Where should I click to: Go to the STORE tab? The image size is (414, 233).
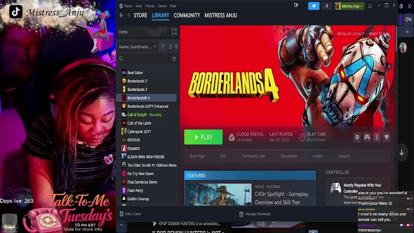[140, 15]
